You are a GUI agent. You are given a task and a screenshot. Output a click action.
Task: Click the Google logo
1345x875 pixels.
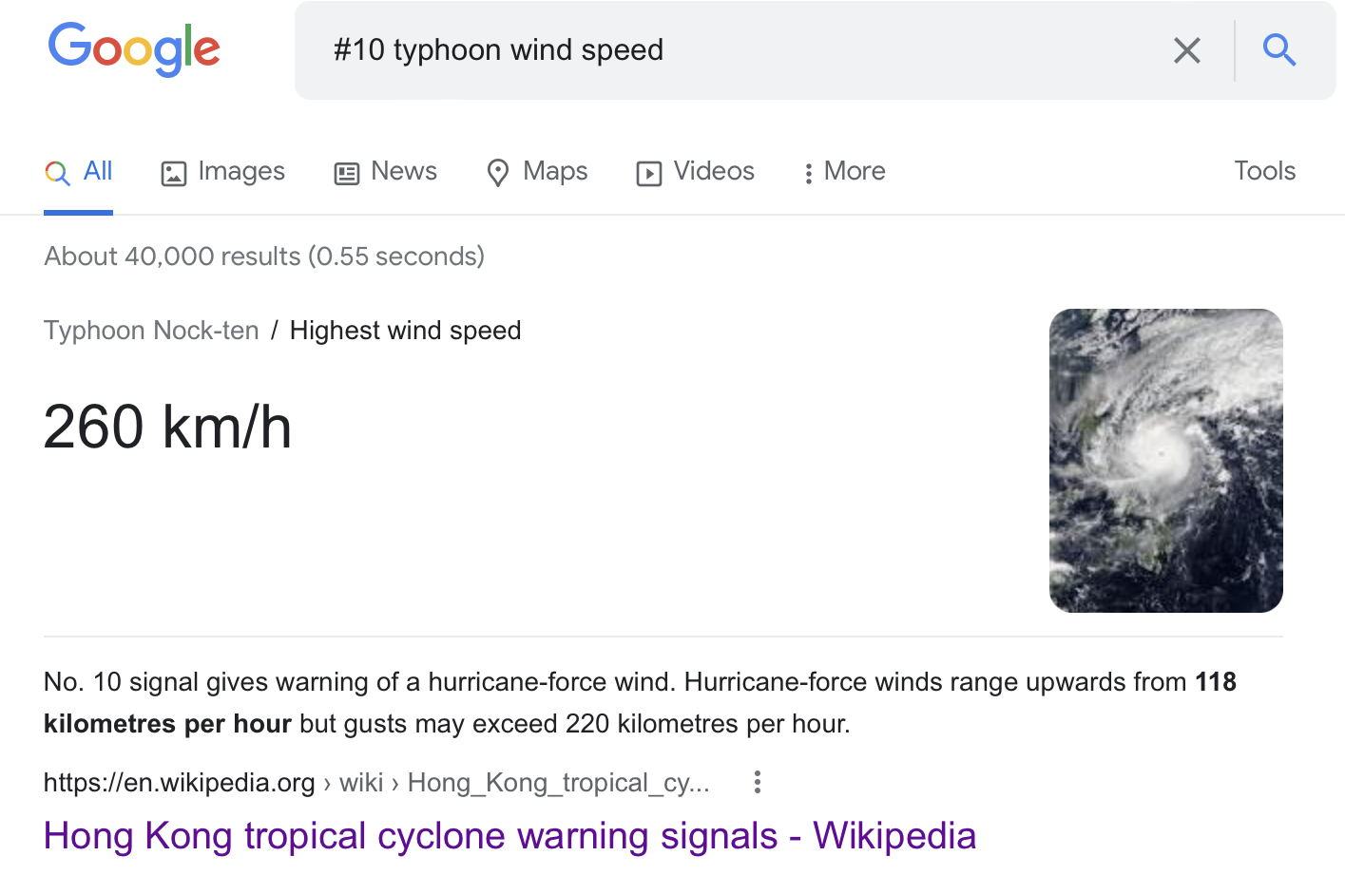(134, 49)
